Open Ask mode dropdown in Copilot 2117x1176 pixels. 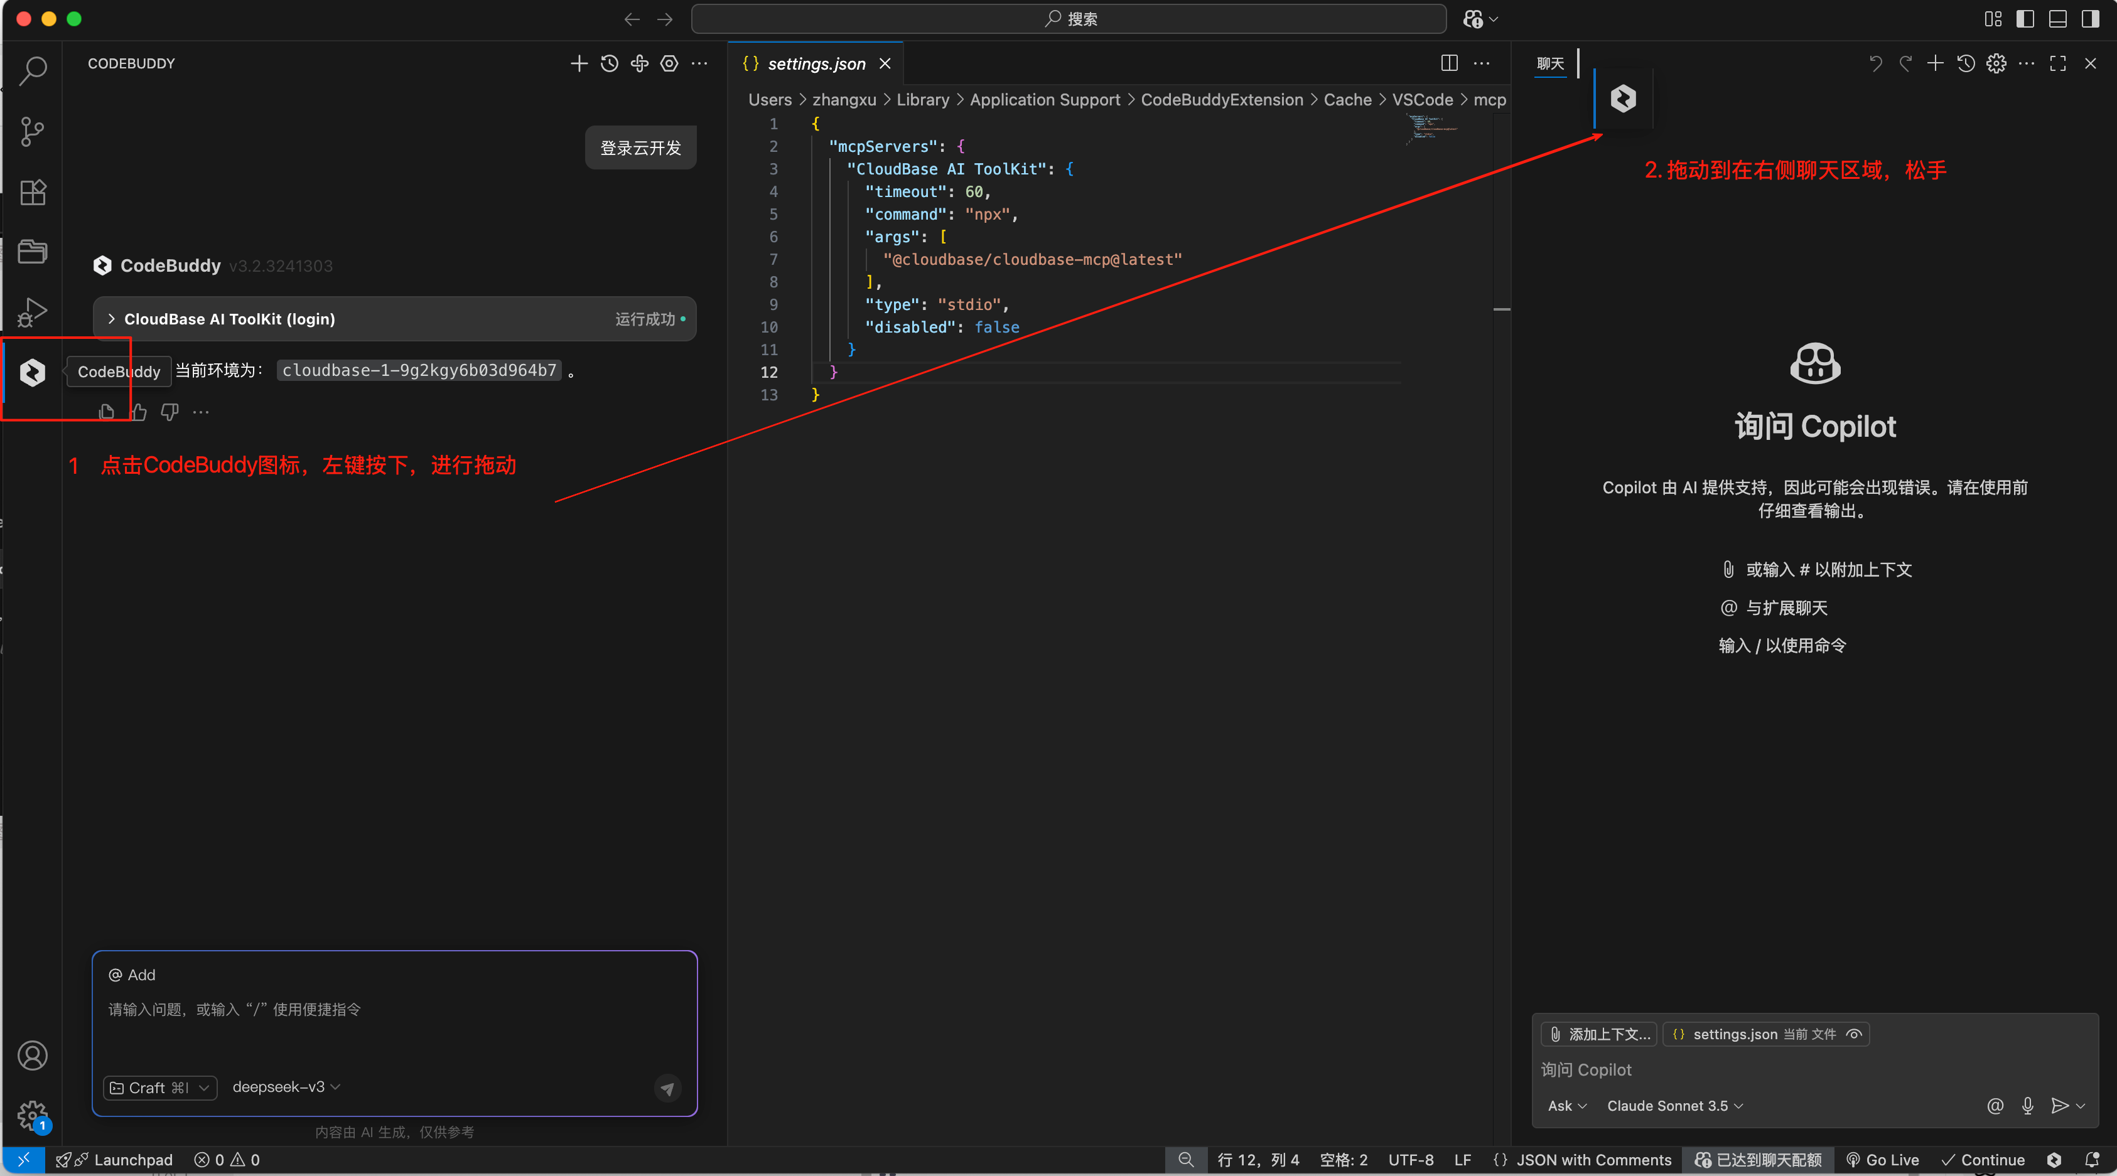click(1566, 1105)
